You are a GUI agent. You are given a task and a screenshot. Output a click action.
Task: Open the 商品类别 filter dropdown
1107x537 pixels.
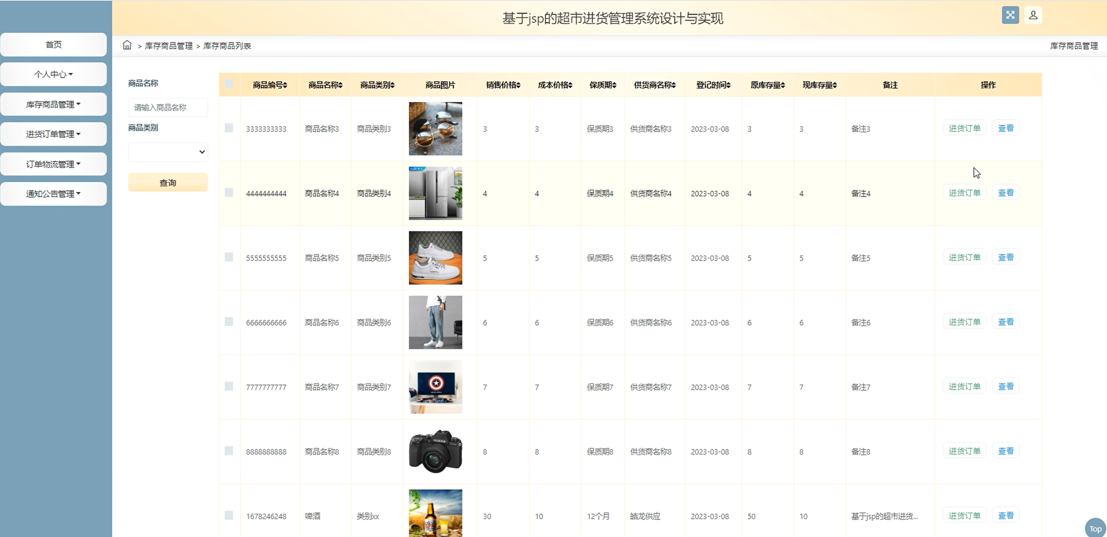click(168, 152)
